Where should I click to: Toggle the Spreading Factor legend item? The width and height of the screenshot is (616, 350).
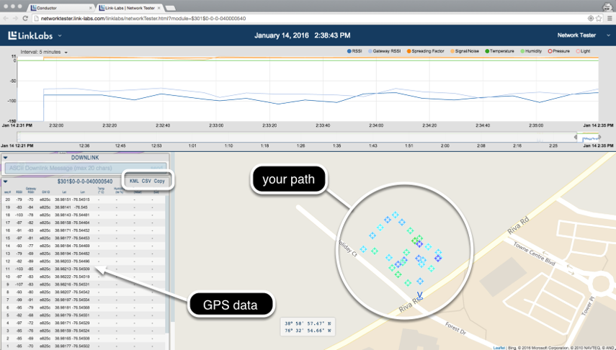point(427,52)
